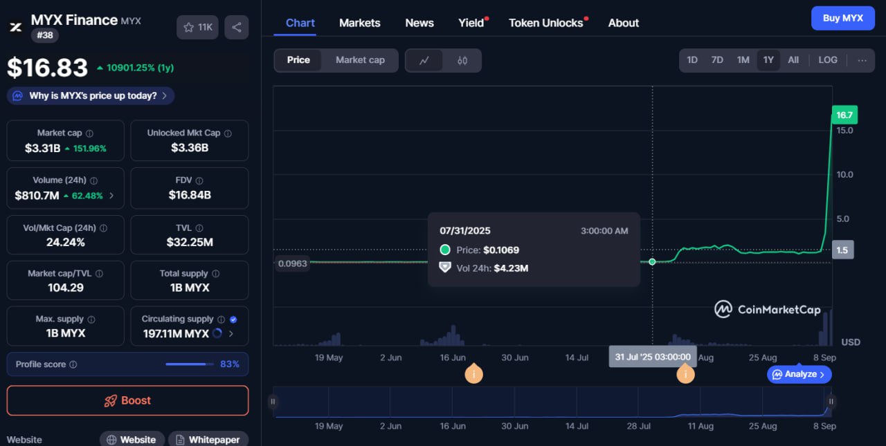Image resolution: width=886 pixels, height=446 pixels.
Task: Switch to the line chart icon
Action: pyautogui.click(x=425, y=60)
